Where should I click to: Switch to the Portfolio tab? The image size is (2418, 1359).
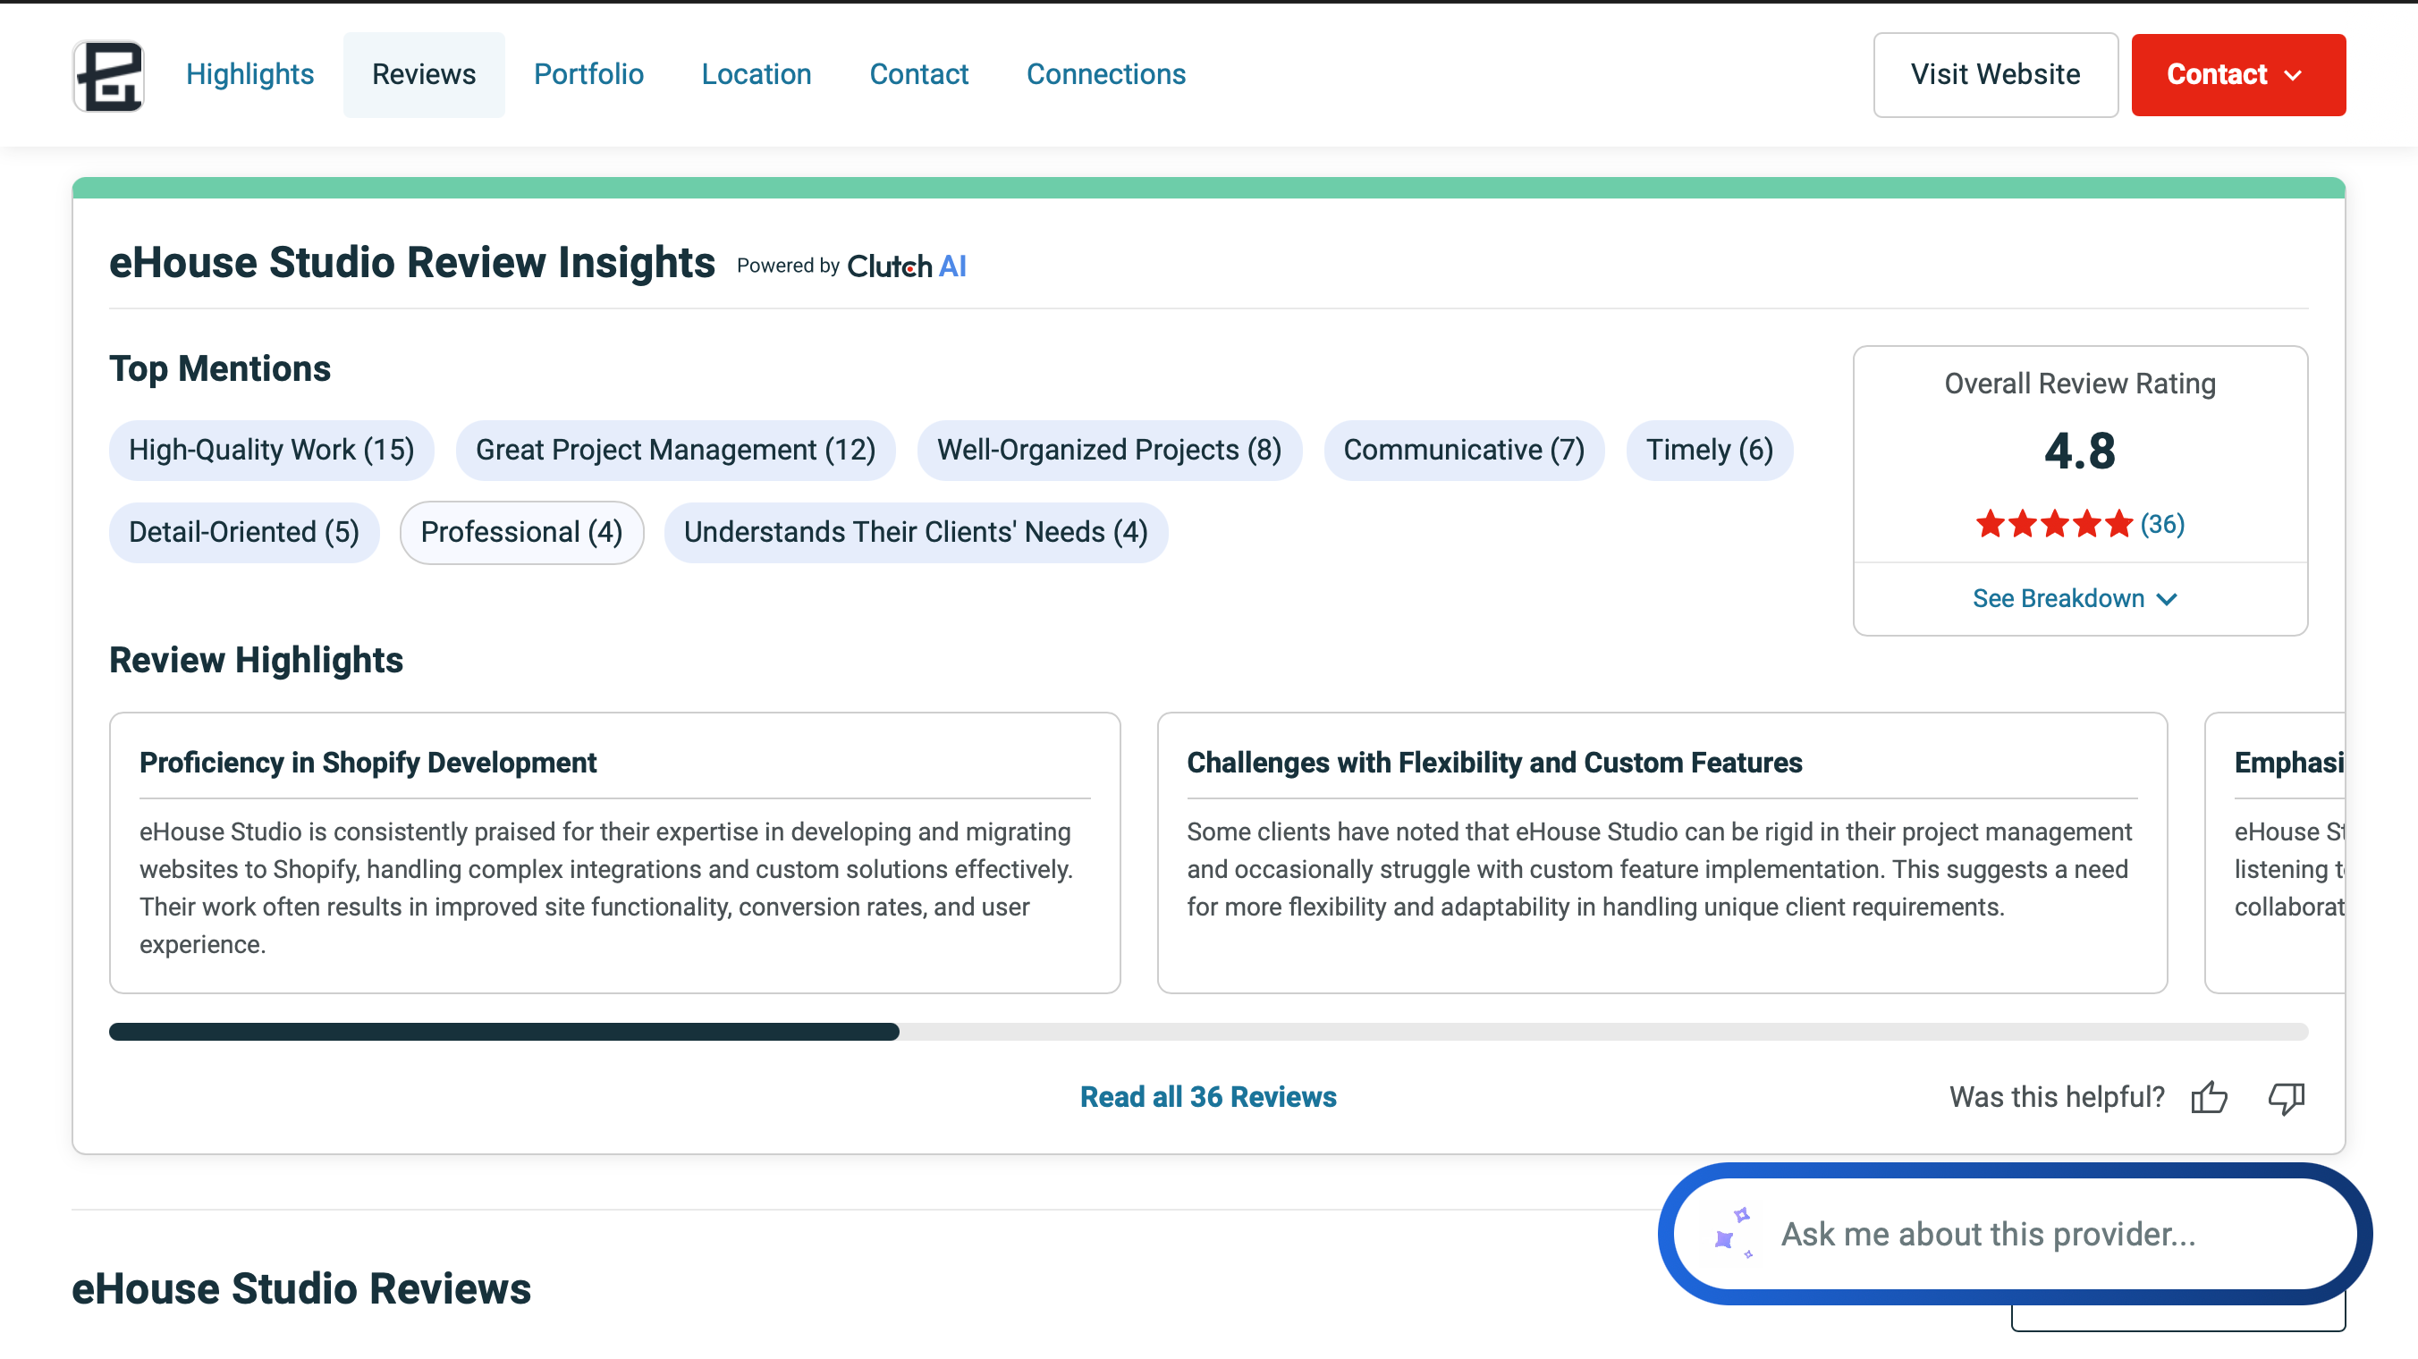pos(588,75)
